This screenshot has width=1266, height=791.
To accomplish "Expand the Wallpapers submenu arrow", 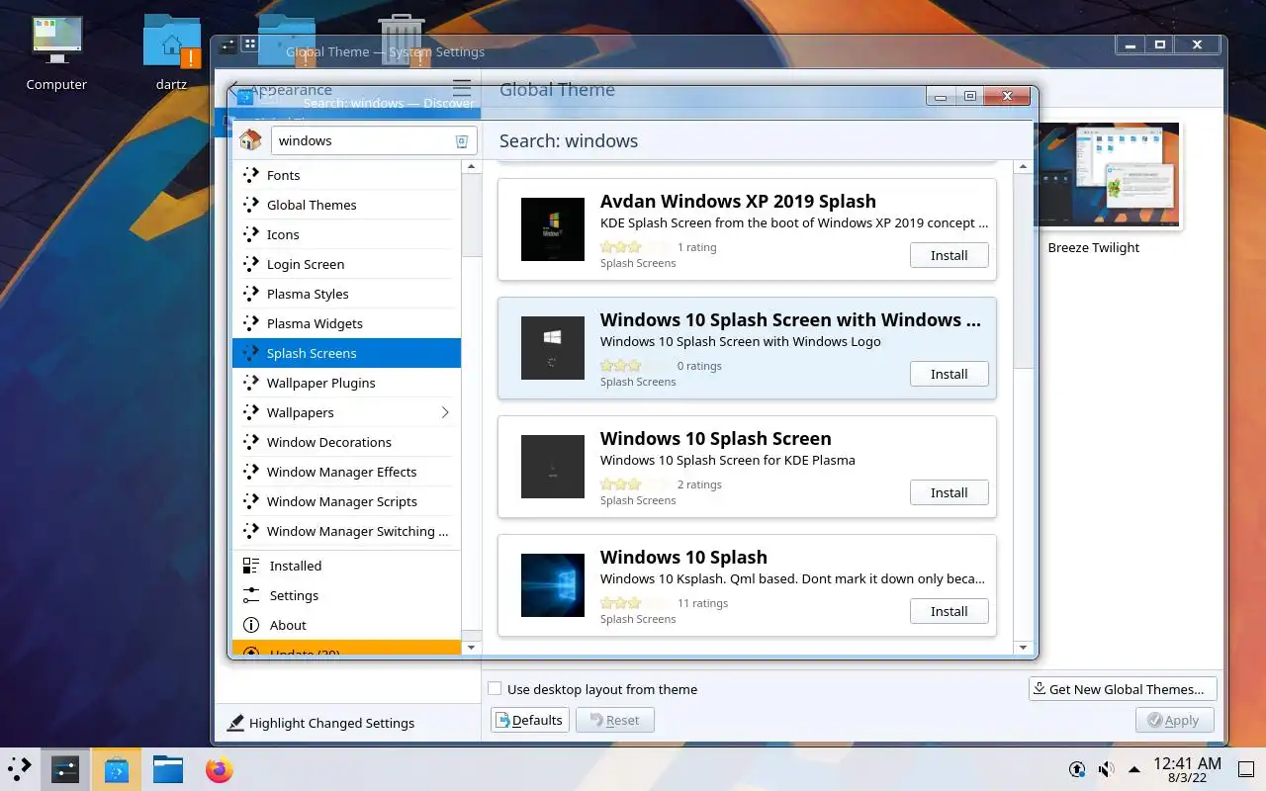I will click(x=445, y=412).
